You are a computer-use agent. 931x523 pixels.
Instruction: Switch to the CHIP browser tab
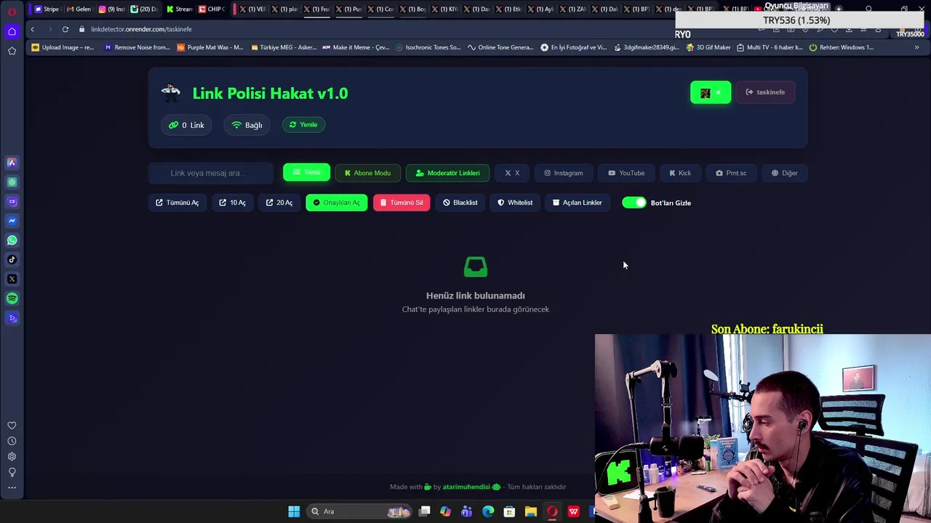212,9
